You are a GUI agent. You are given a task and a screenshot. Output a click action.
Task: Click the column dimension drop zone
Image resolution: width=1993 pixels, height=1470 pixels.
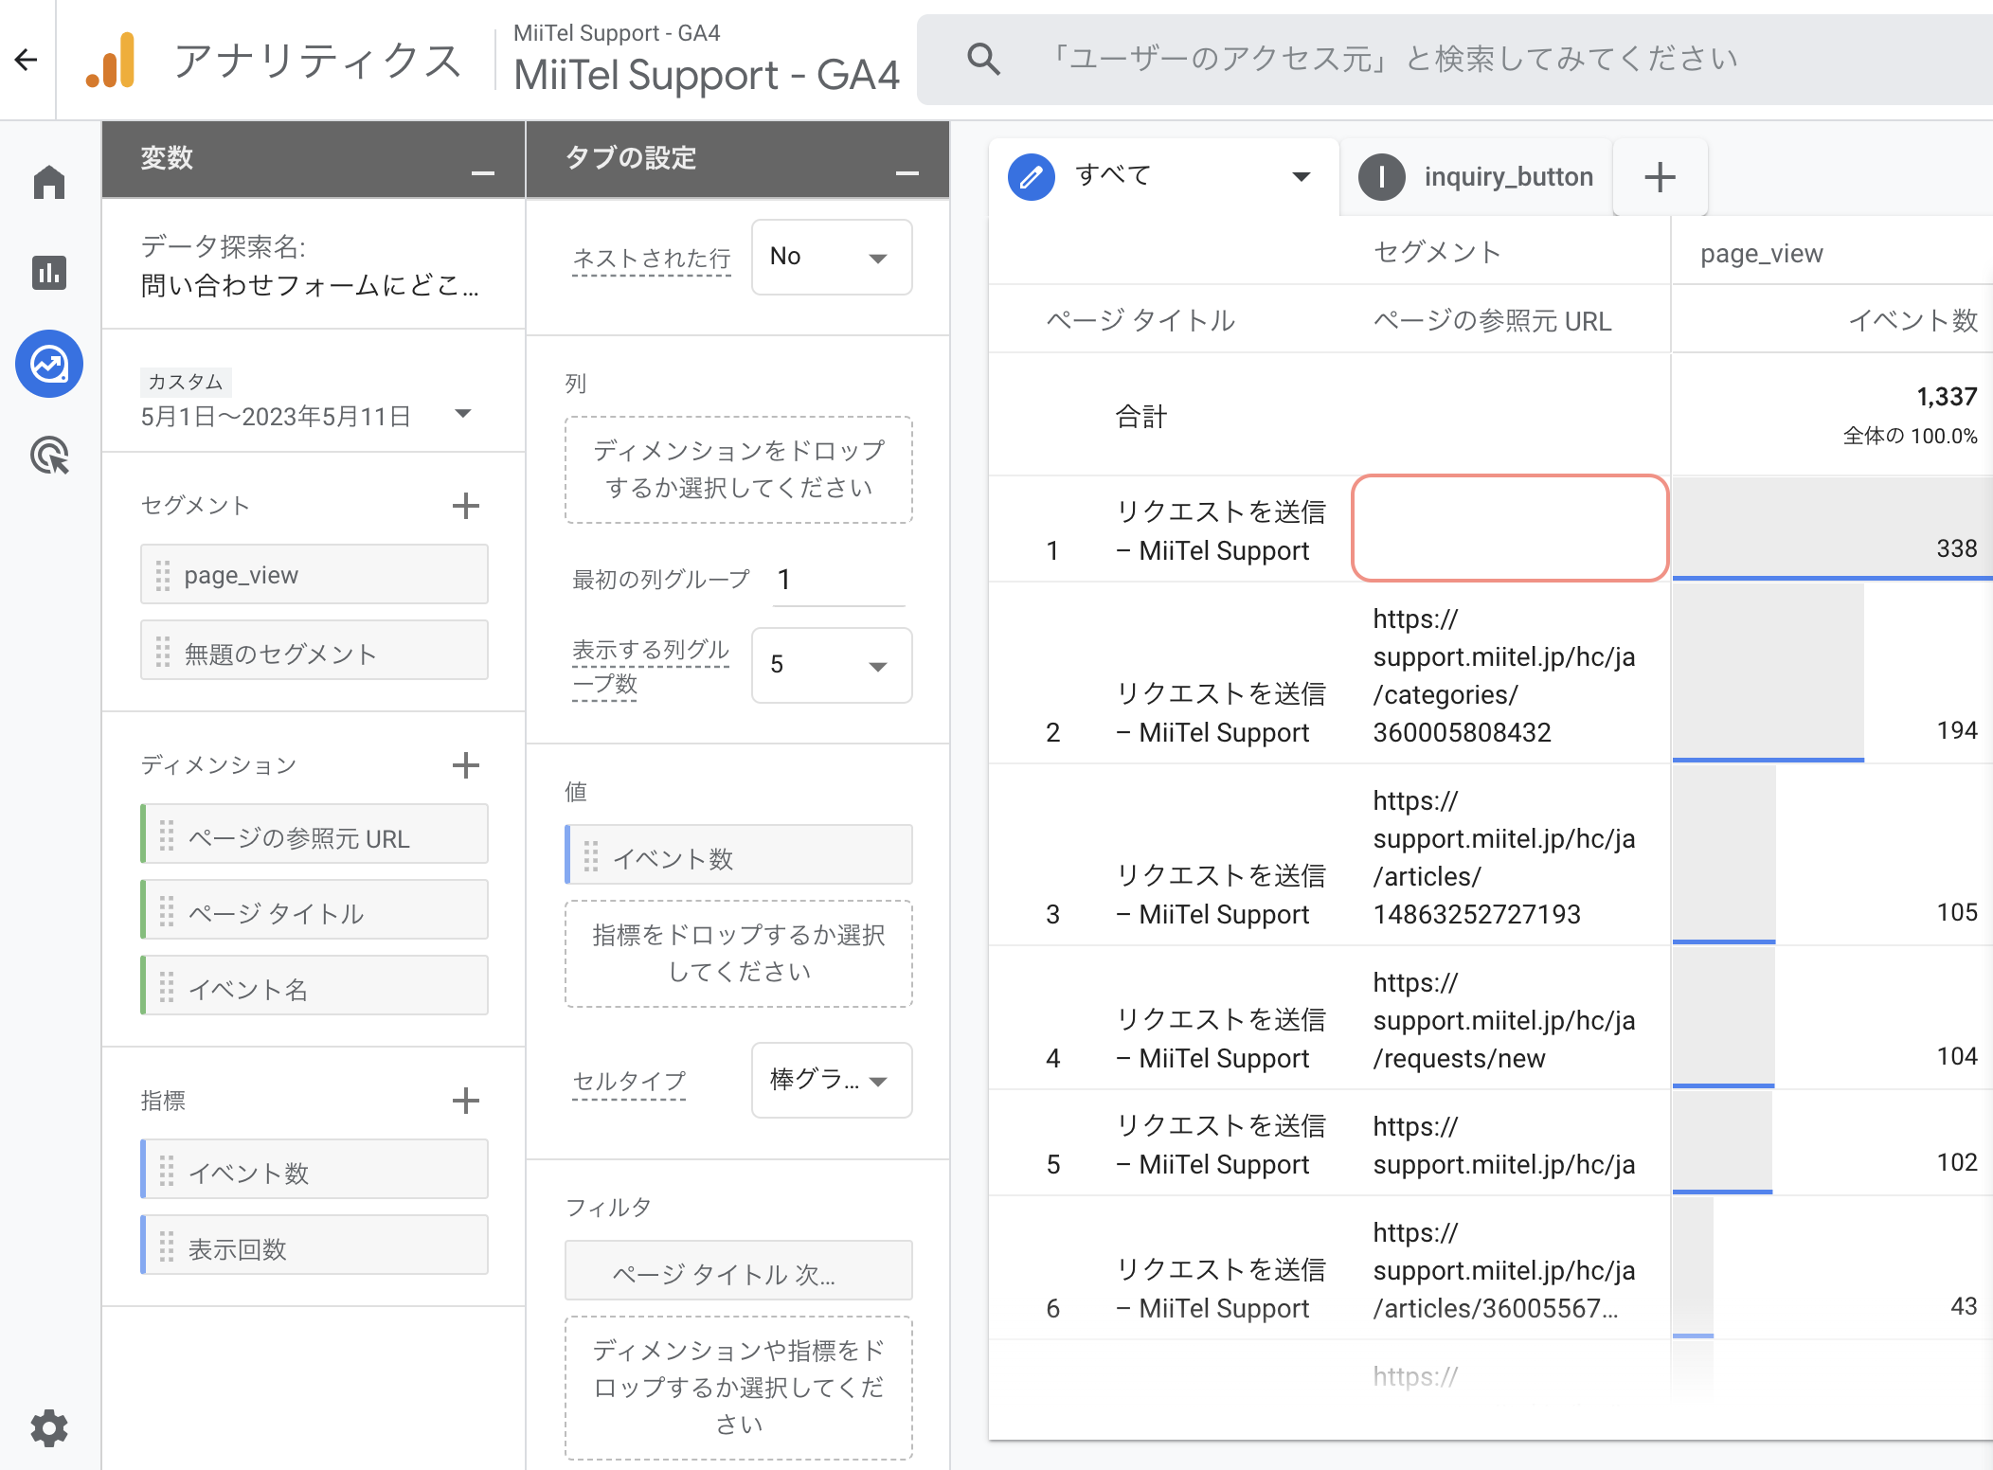(x=739, y=470)
